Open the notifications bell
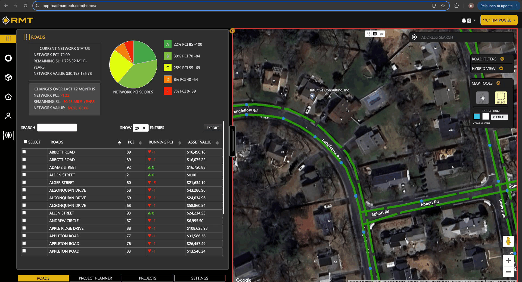The image size is (522, 282). pyautogui.click(x=464, y=20)
